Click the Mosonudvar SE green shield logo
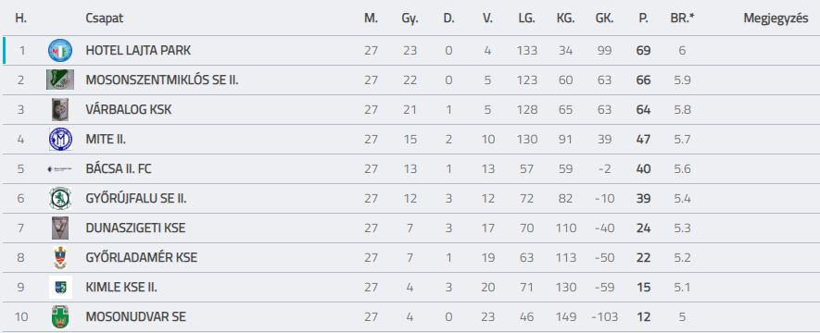 [60, 317]
